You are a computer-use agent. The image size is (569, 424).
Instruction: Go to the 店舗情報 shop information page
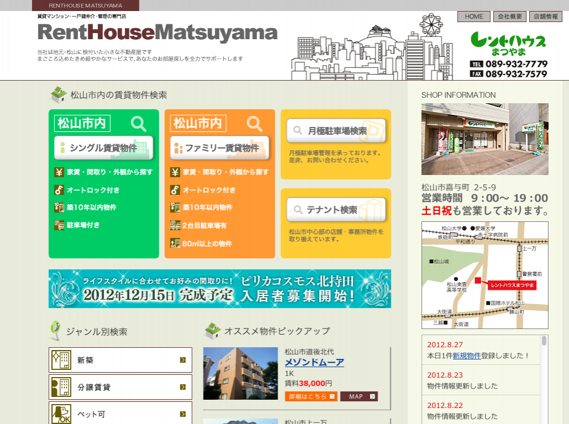545,17
